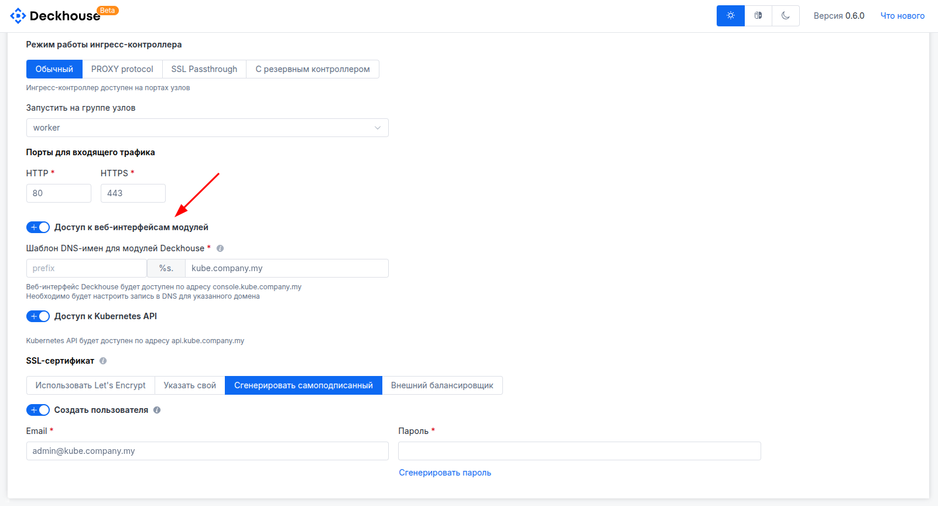Disable Доступ к Kubernetes API switch

coord(38,316)
